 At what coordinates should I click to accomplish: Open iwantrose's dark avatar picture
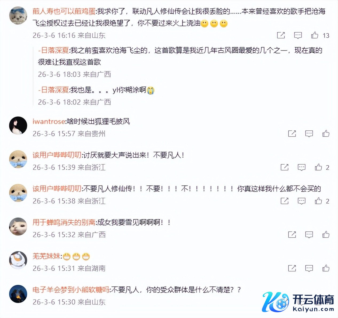(x=18, y=125)
